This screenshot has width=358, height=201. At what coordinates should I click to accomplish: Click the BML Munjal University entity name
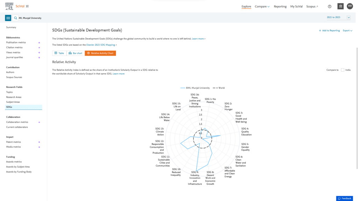[30, 18]
